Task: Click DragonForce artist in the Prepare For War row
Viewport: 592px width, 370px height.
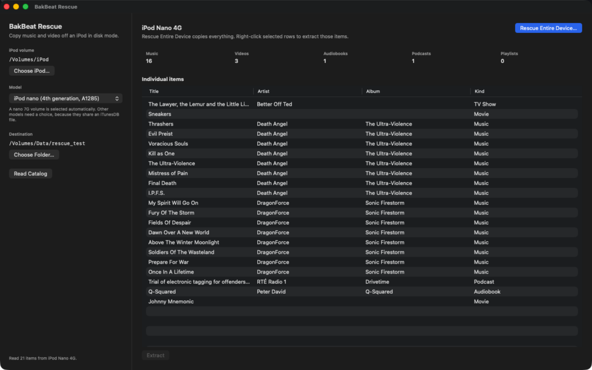Action: 273,262
